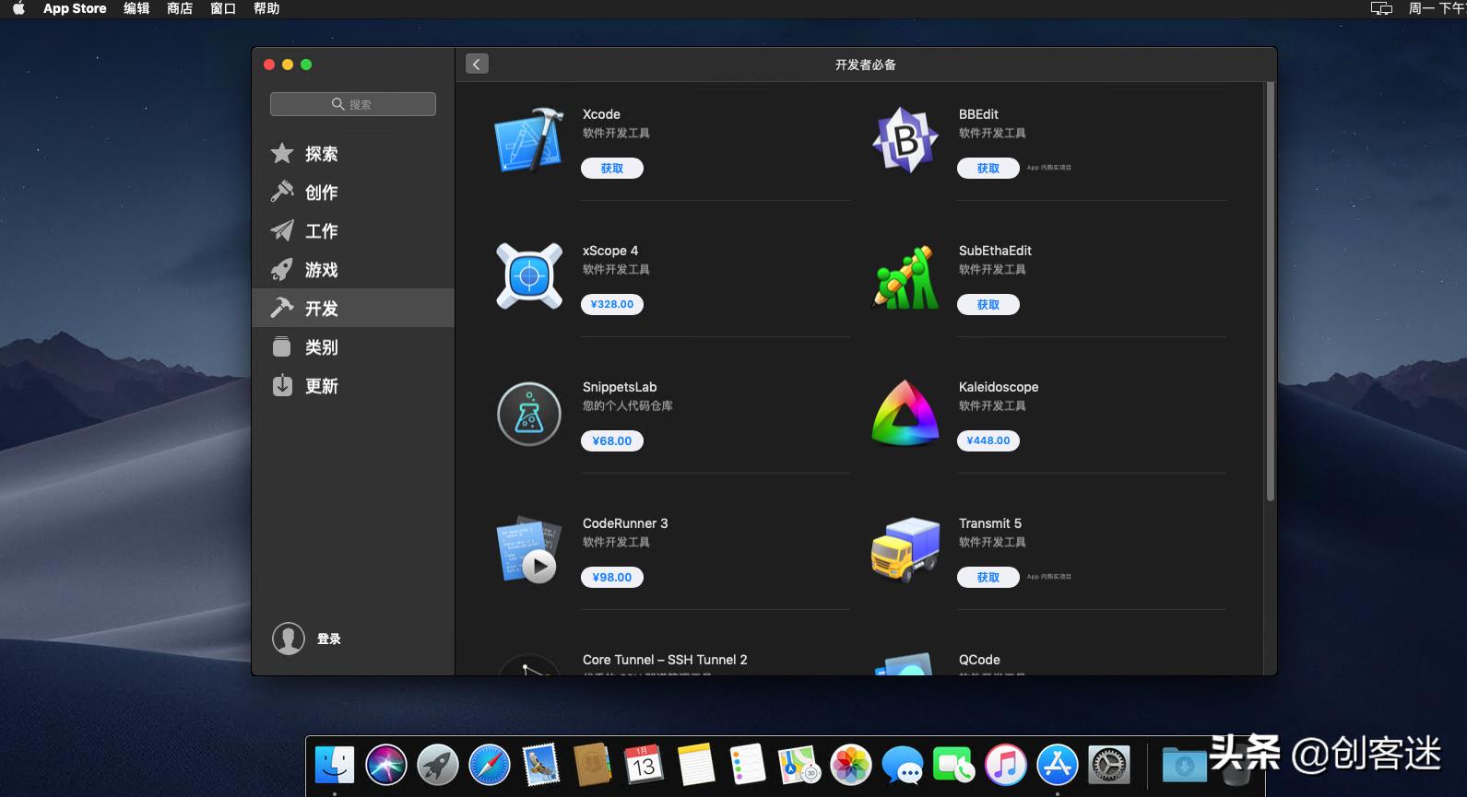Select 类别 in the sidebar
Screen dimensions: 1467x797
click(x=353, y=347)
